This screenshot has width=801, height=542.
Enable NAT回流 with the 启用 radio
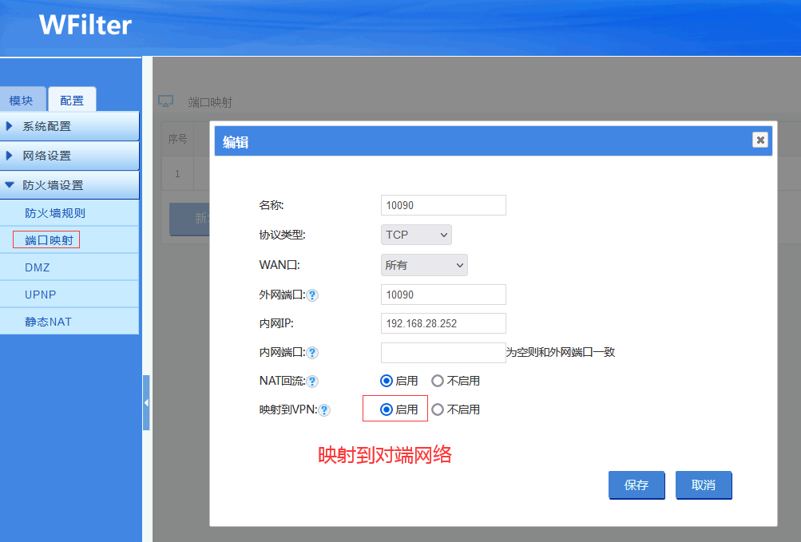point(387,381)
